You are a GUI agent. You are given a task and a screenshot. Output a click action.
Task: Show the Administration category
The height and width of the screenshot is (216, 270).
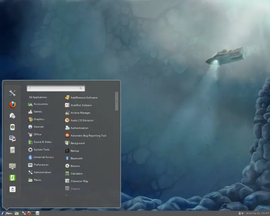coord(42,172)
